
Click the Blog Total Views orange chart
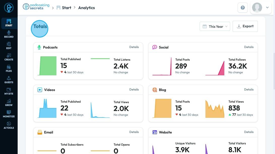(x=215, y=109)
